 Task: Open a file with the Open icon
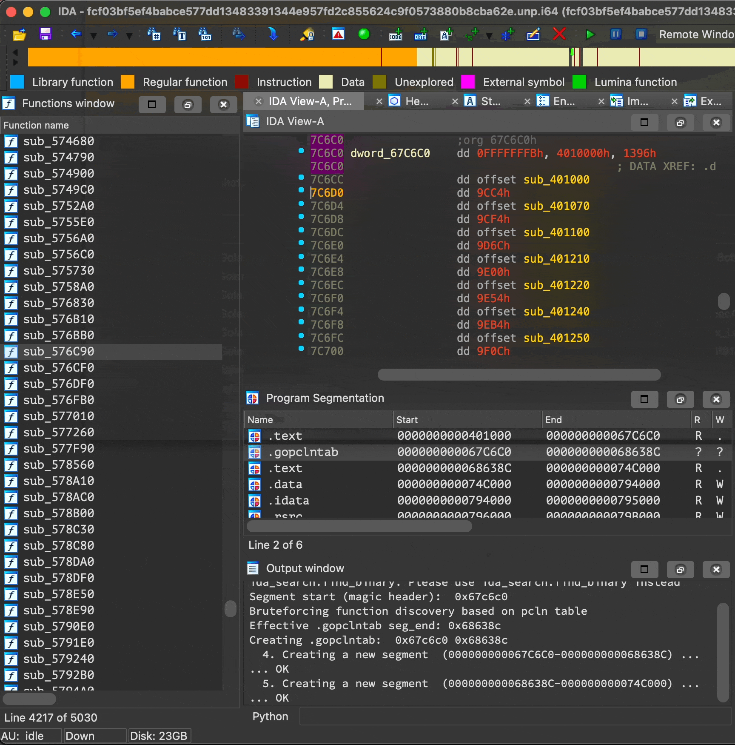[x=19, y=35]
